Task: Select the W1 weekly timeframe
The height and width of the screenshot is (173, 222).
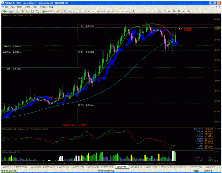Action: [123, 11]
